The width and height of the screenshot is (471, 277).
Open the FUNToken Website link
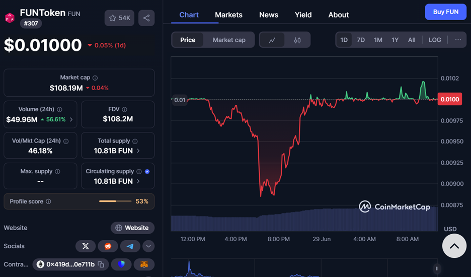tap(132, 228)
